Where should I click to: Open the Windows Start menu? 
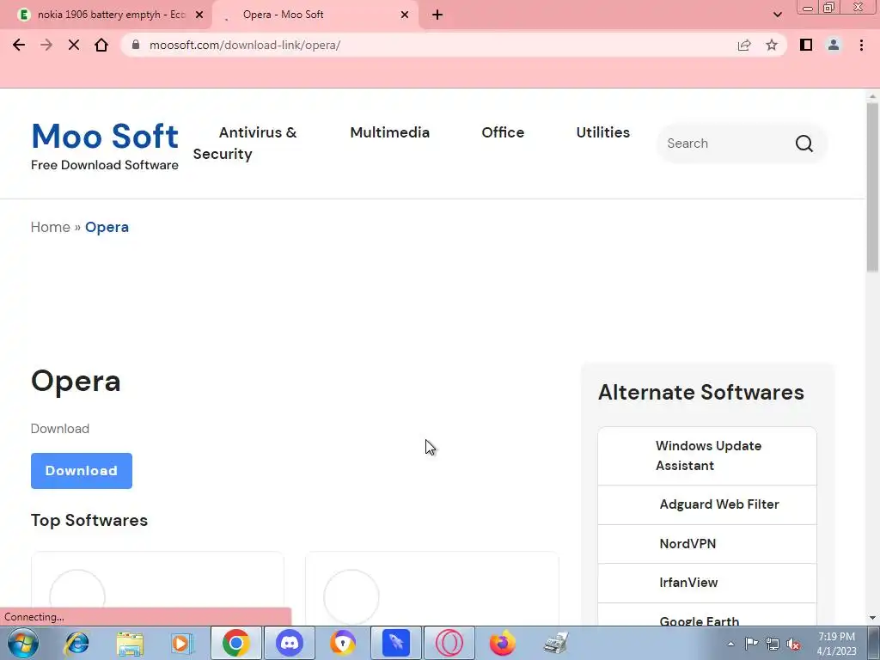click(23, 643)
